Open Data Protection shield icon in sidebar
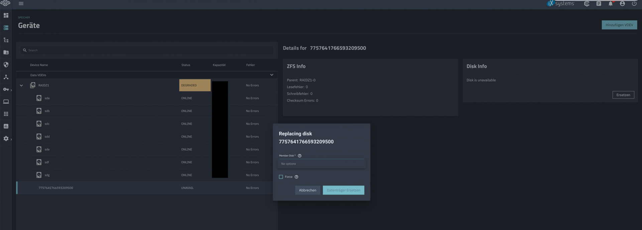The height and width of the screenshot is (230, 642). tap(6, 65)
